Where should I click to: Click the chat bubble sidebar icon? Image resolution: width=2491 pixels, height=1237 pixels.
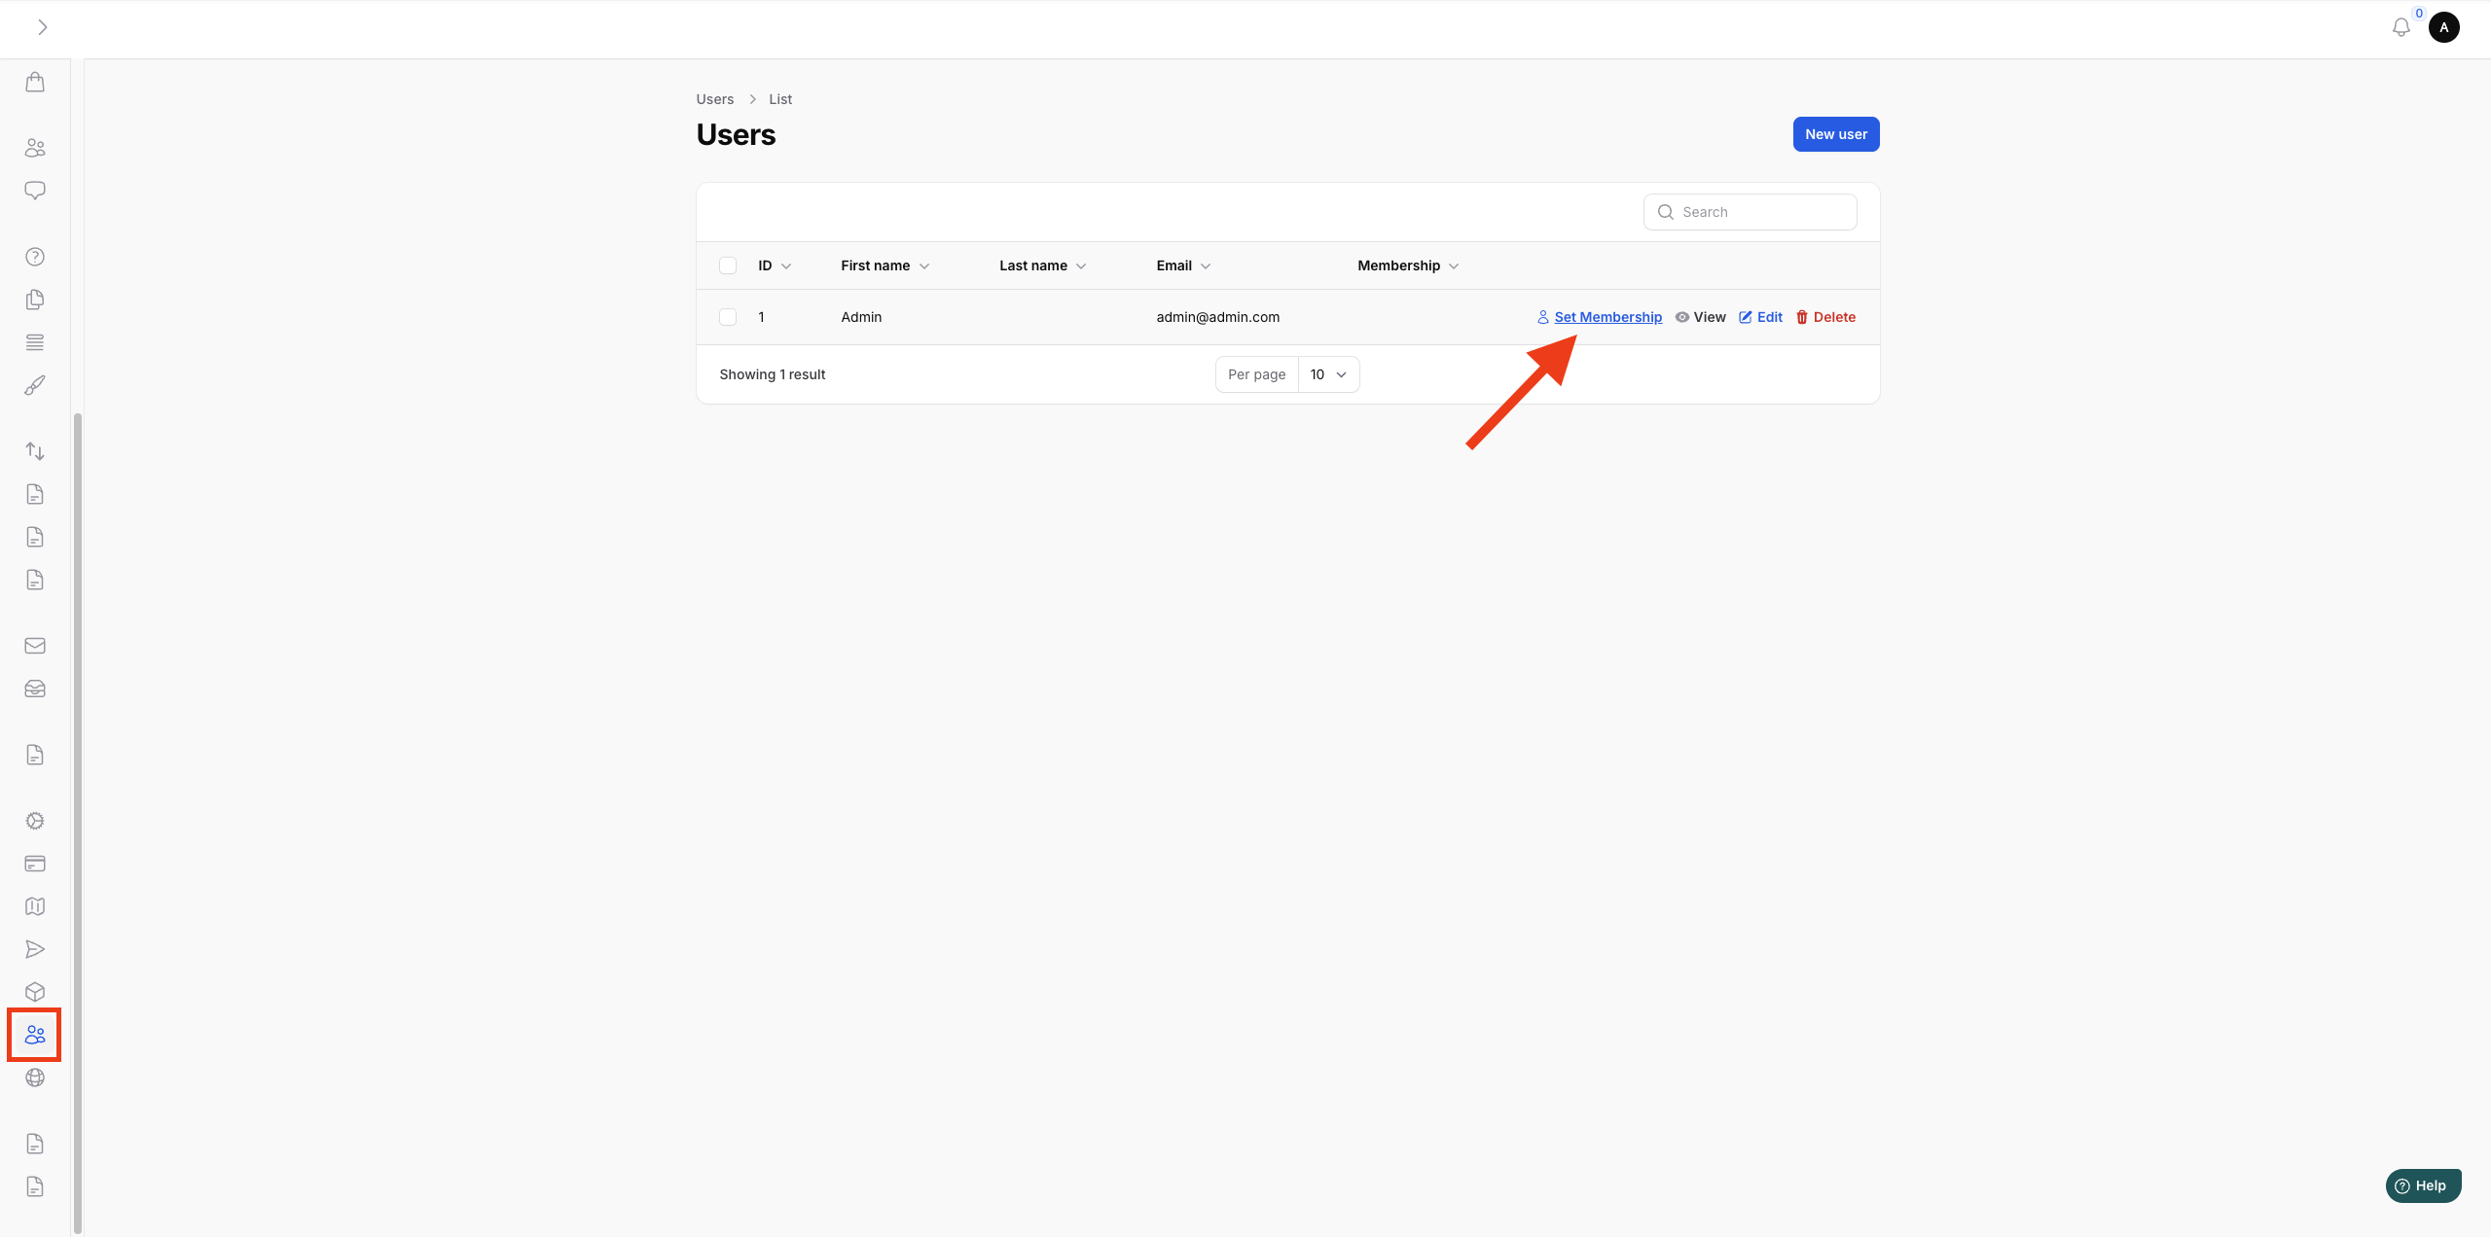35,191
